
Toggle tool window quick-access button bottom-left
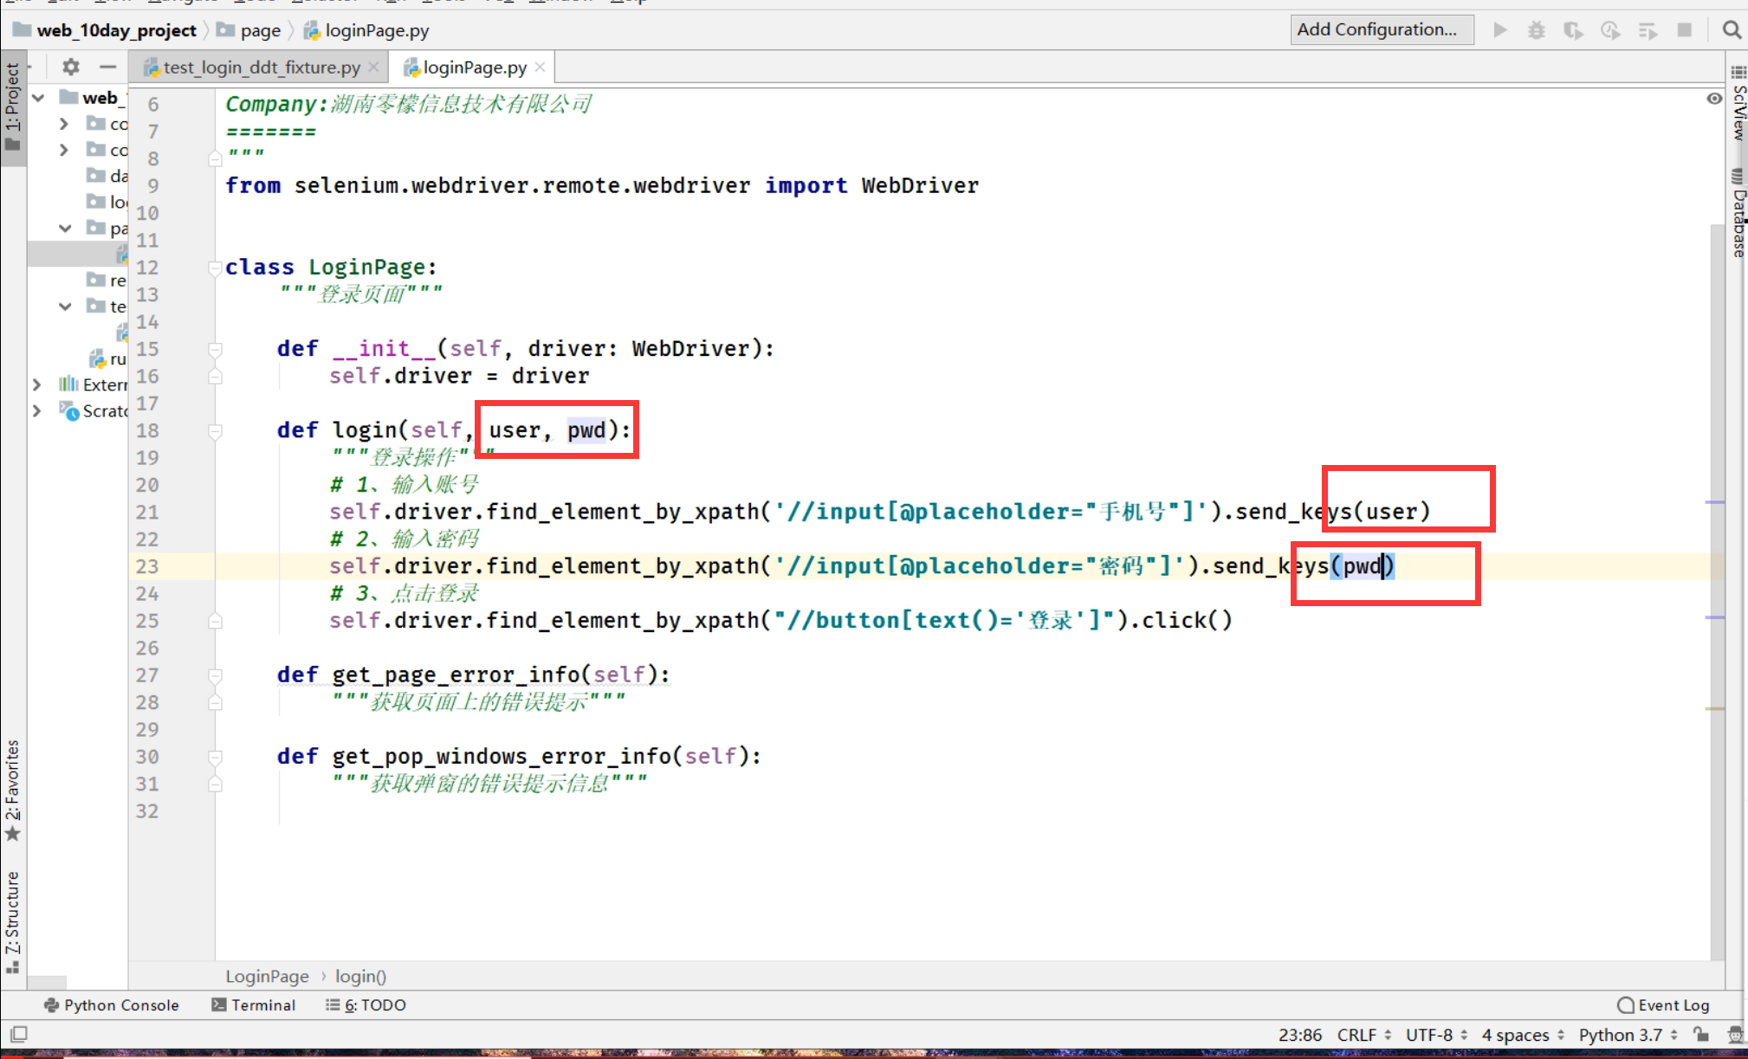(x=19, y=1034)
